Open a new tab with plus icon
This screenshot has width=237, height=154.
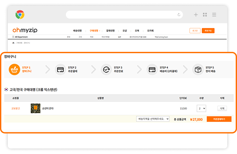196,15
